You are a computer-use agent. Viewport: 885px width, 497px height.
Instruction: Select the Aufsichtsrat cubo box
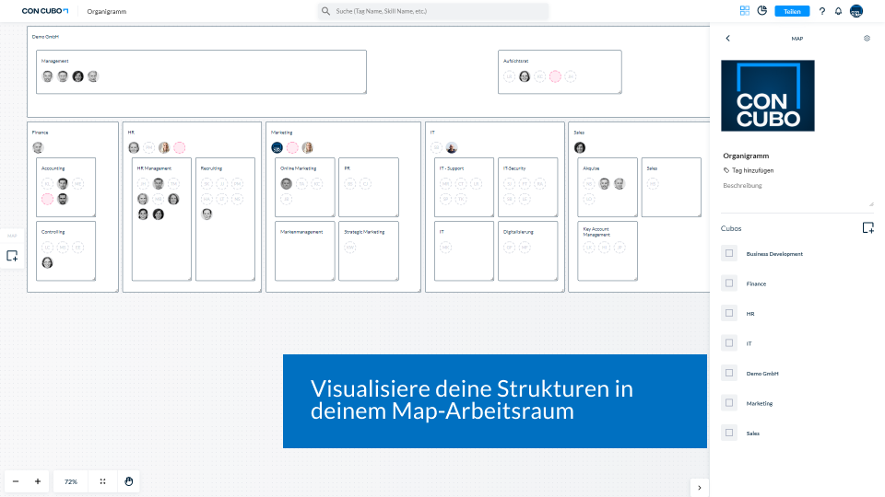[560, 72]
